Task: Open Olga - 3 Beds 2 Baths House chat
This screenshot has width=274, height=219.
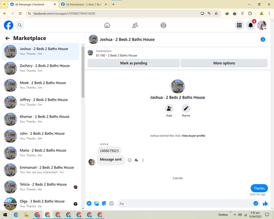Action: click(41, 204)
